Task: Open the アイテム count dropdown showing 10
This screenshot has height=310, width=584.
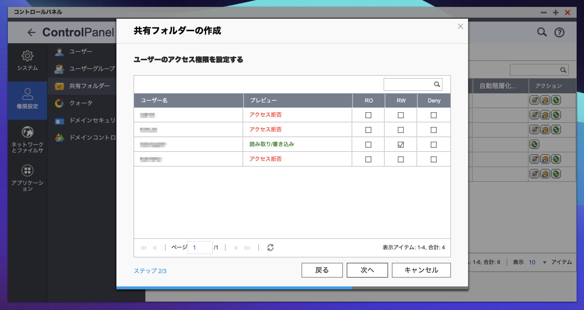Action: (545, 262)
